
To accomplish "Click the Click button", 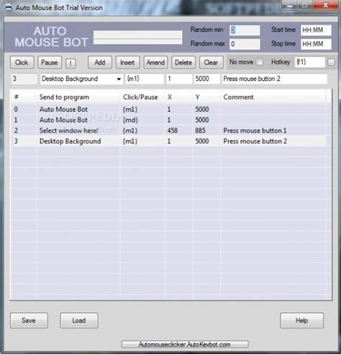I will [22, 63].
